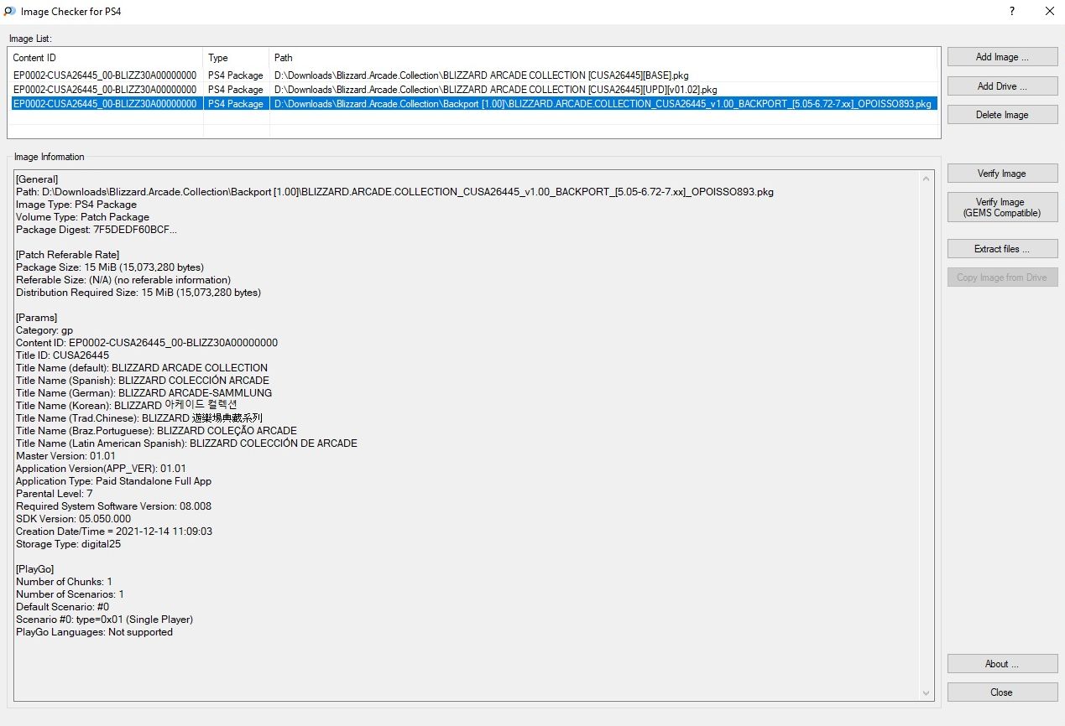Select the [BASE].pkg image row
The height and width of the screenshot is (726, 1065).
click(473, 75)
